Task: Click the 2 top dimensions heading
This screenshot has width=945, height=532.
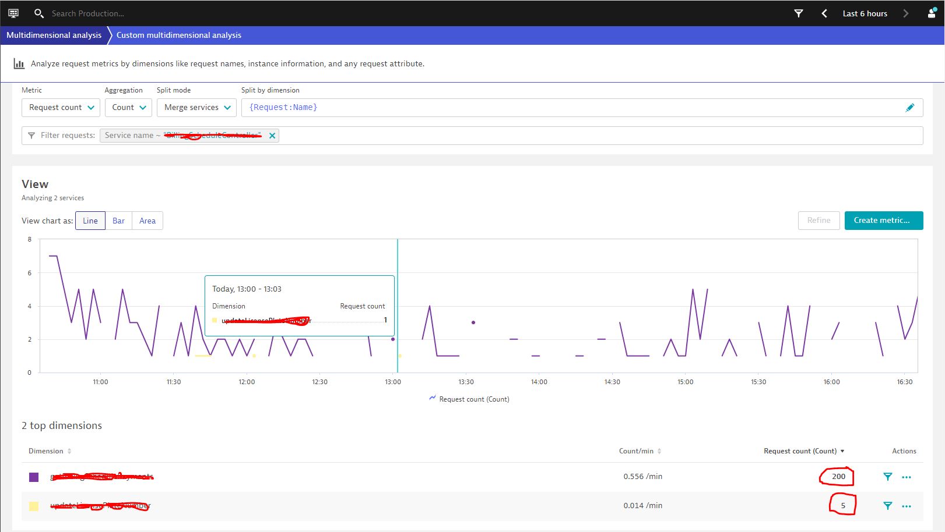Action: click(x=62, y=425)
